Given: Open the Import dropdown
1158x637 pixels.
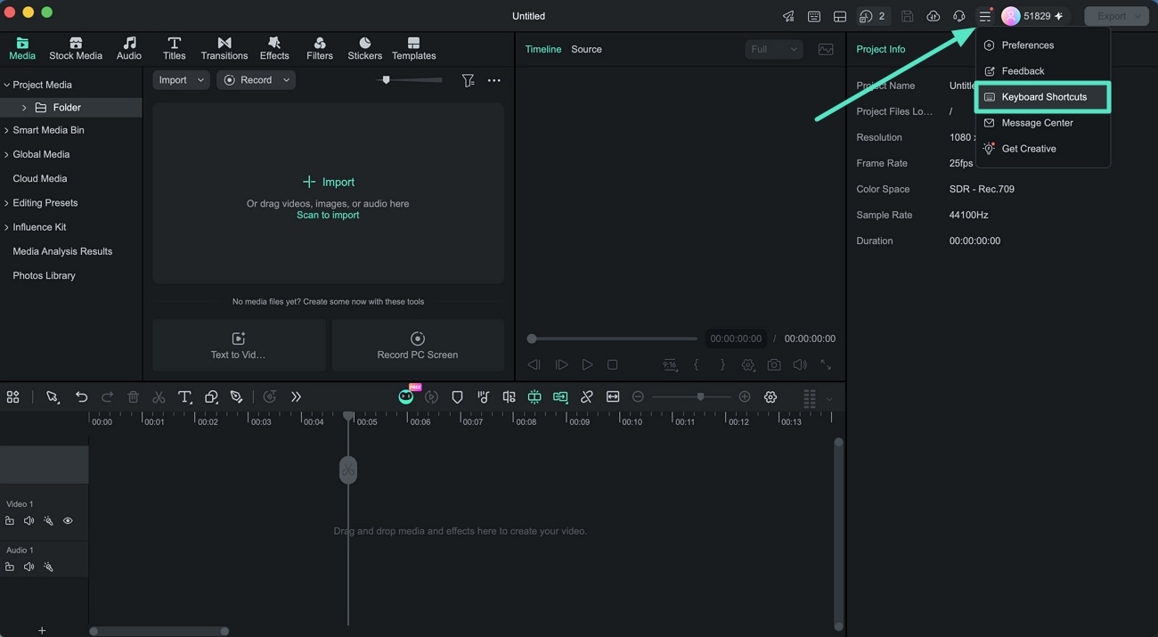Looking at the screenshot, I should click(181, 80).
